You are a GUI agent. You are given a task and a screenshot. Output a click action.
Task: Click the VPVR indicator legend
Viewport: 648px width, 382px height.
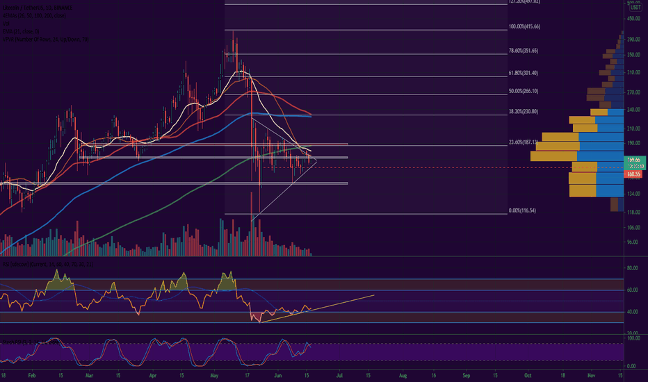pyautogui.click(x=45, y=39)
